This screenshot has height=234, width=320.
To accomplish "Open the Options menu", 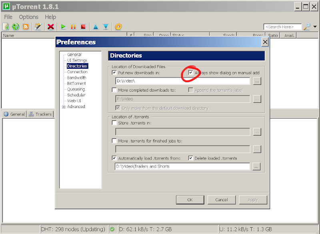I will tap(28, 17).
